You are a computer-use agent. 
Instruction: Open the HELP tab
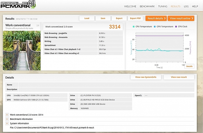(195, 6)
